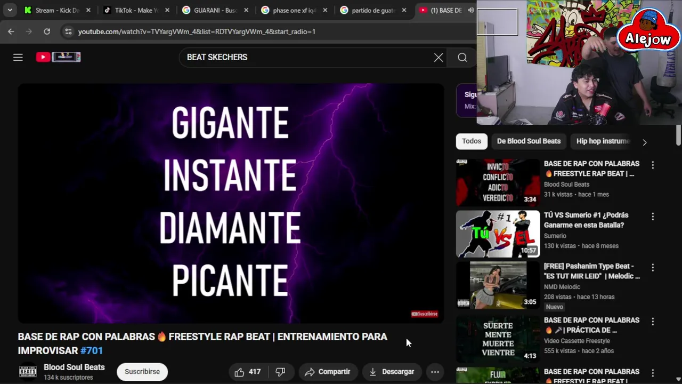Open the YouTube guide hamburger menu

click(18, 57)
